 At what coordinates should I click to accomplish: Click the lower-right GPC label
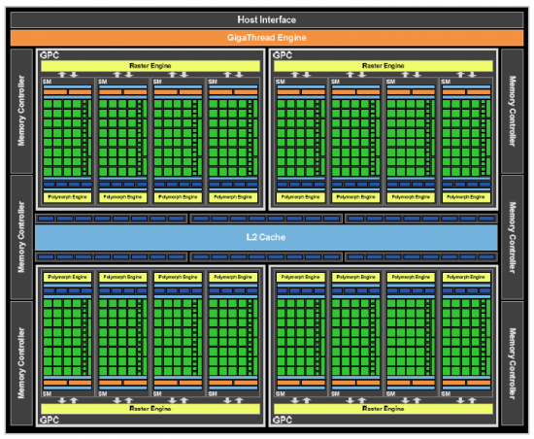click(283, 420)
